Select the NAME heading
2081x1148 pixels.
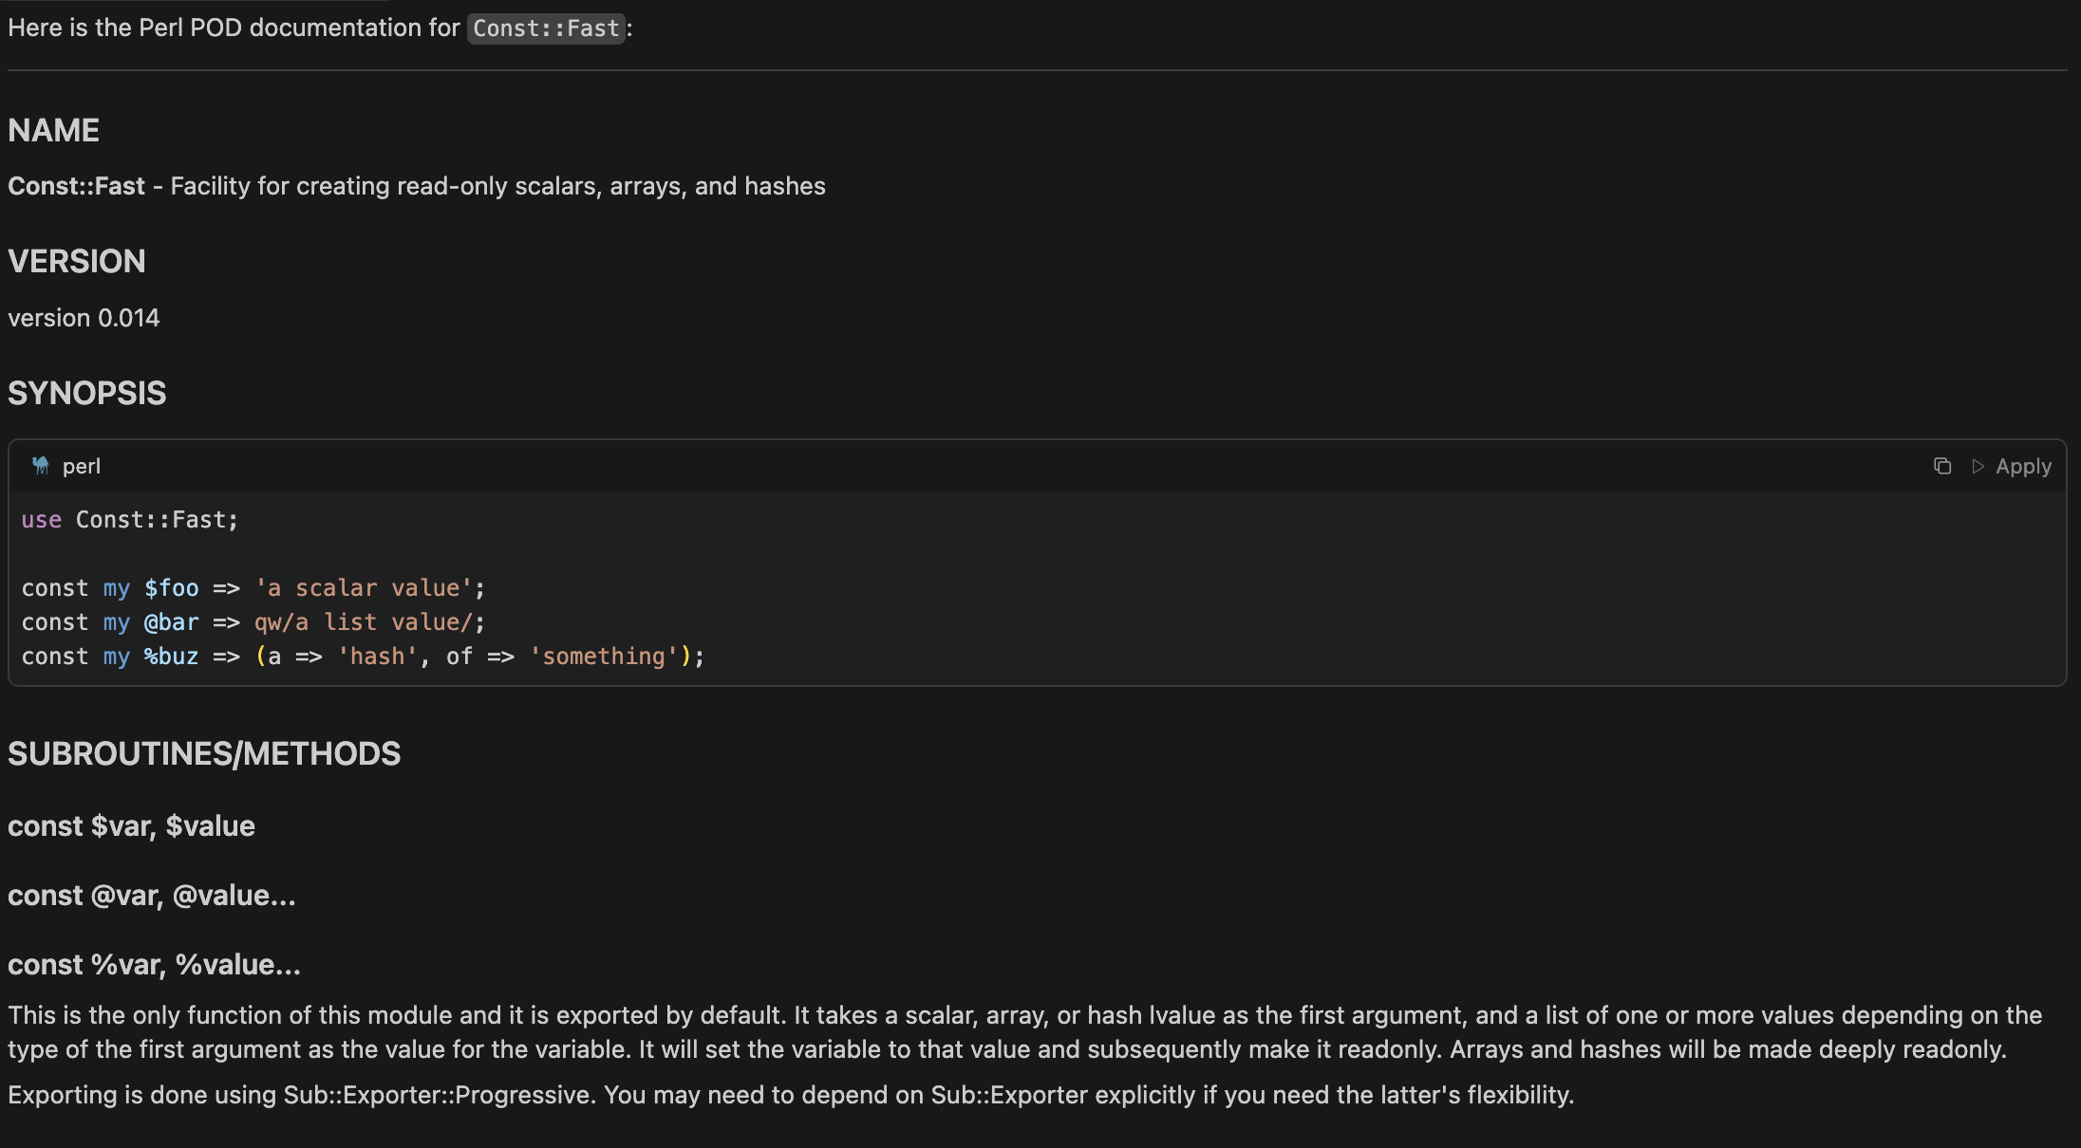click(53, 130)
